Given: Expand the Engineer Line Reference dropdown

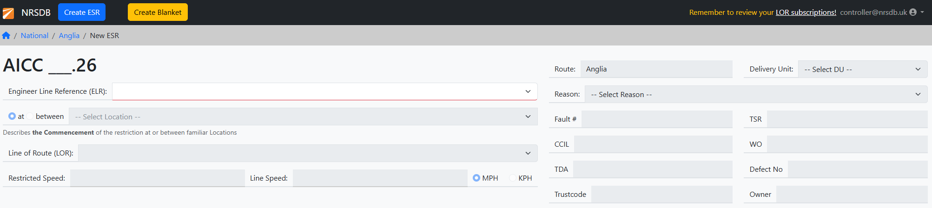Looking at the screenshot, I should pyautogui.click(x=324, y=91).
